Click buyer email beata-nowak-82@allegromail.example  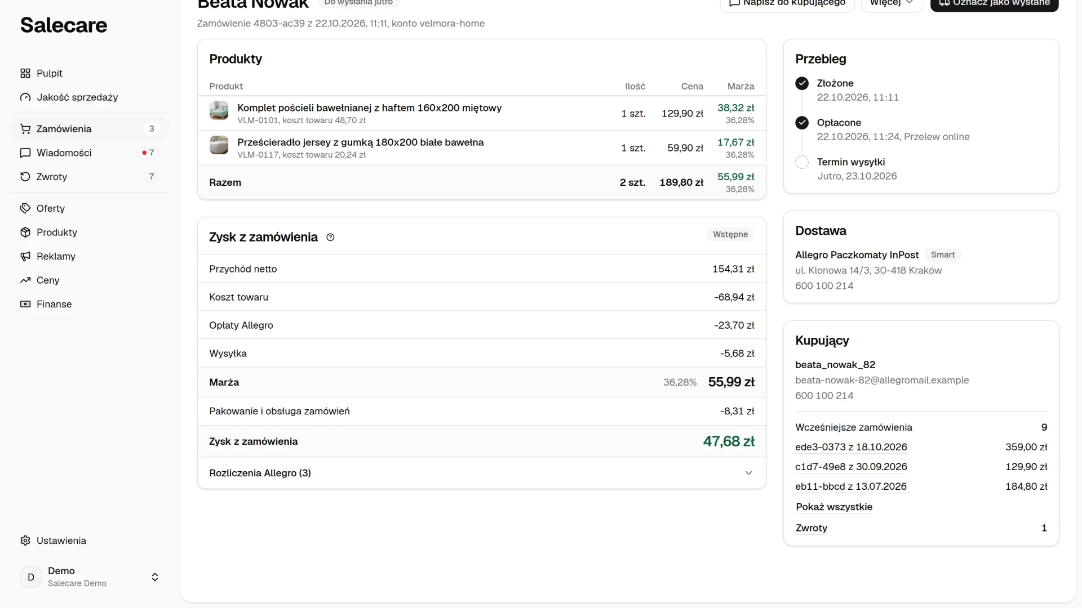click(x=882, y=381)
